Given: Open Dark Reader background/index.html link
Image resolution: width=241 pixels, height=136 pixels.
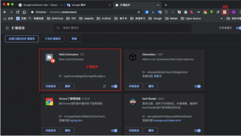Looking at the screenshot, I should point(167,121).
